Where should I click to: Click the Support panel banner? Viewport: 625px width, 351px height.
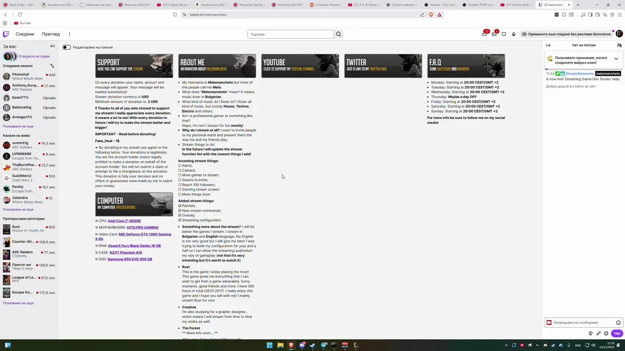pos(134,66)
